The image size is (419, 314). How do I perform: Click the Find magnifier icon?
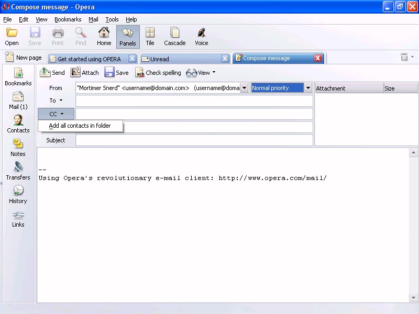point(81,37)
